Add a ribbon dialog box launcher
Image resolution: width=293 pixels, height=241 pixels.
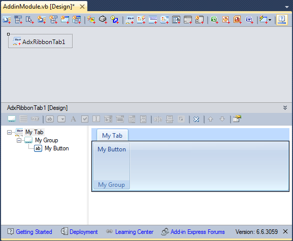tap(181, 119)
